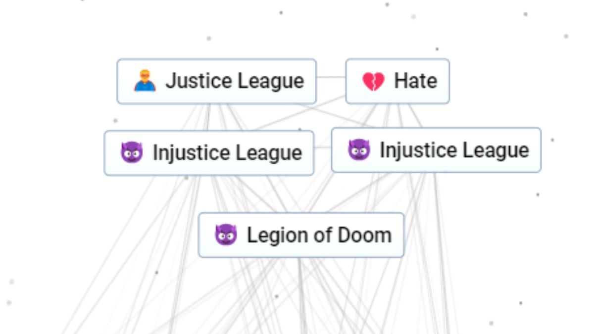Image resolution: width=594 pixels, height=334 pixels.
Task: Click the Justice League text label
Action: [235, 81]
